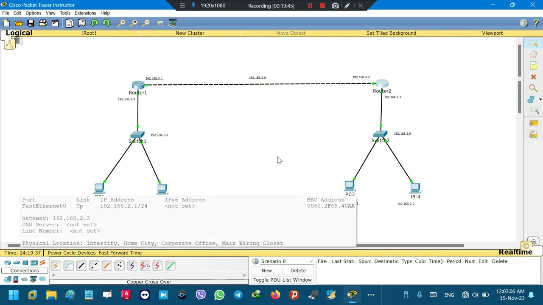The image size is (543, 305).
Task: Click the New scenario button
Action: coord(266,271)
